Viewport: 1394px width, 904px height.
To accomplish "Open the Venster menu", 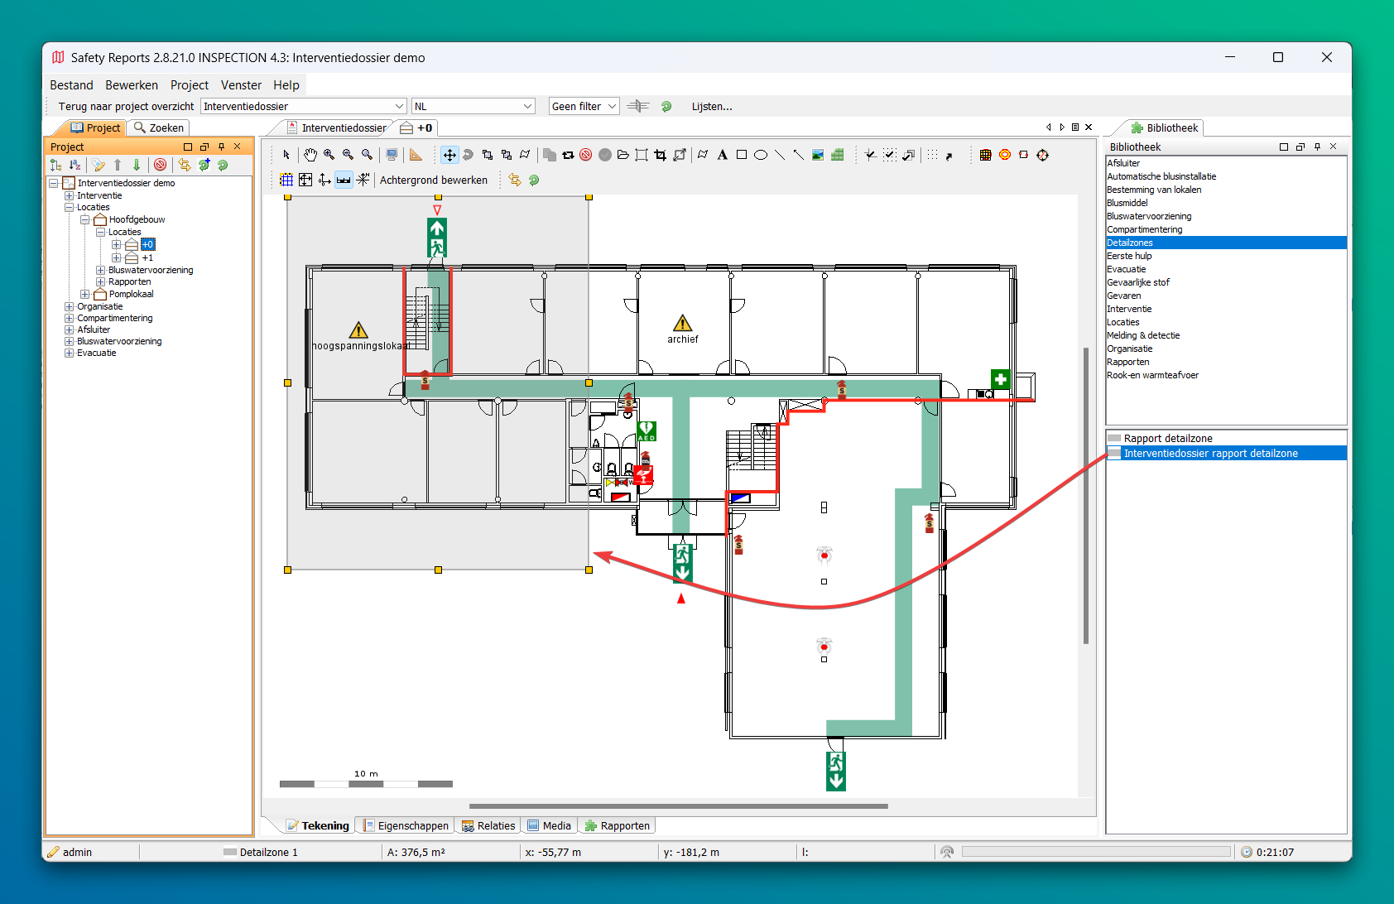I will click(x=241, y=84).
